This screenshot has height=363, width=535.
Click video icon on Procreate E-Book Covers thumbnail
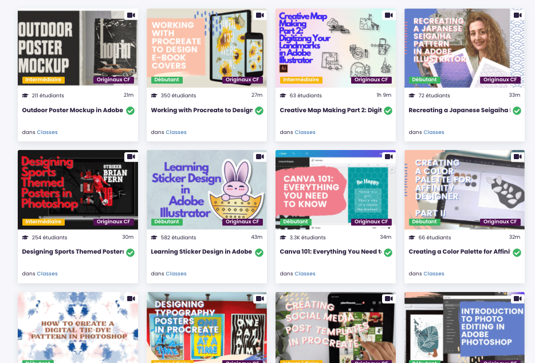click(x=260, y=15)
